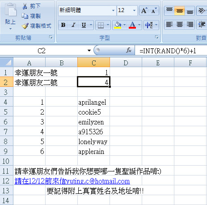Click cell containing aprilangel
Screen dimensions: 207x205
coord(93,102)
